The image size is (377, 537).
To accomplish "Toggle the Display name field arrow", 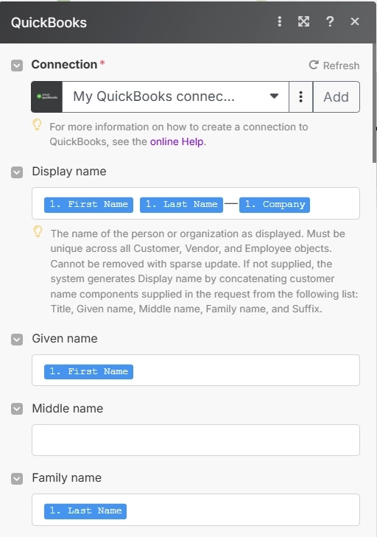I will [x=17, y=172].
